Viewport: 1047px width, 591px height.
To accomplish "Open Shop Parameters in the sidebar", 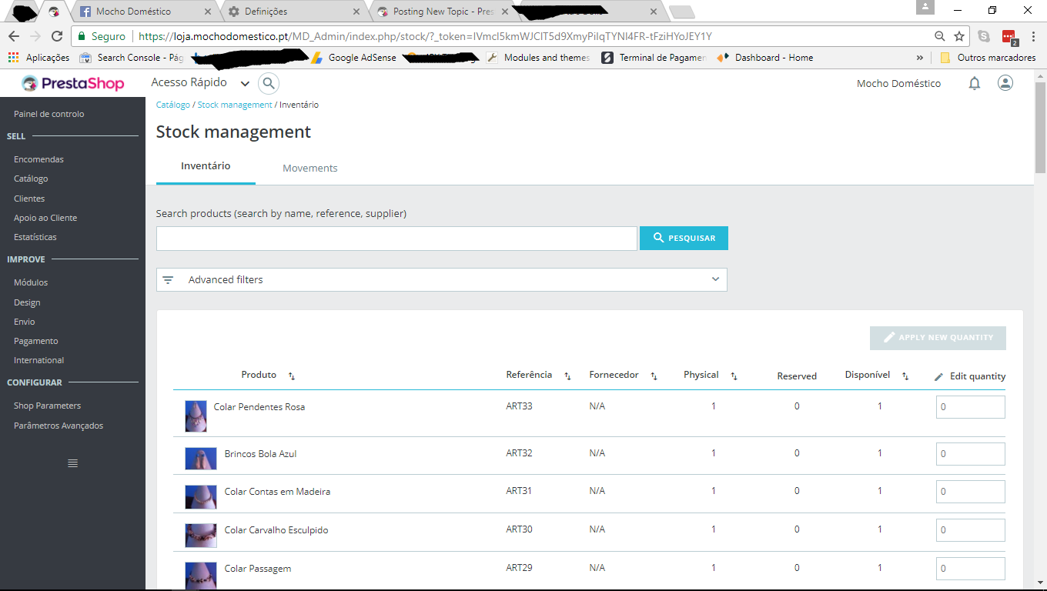I will [47, 406].
